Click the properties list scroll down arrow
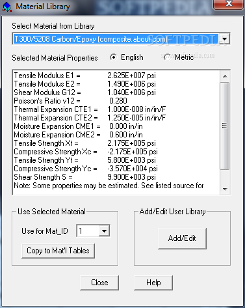 (x=225, y=189)
